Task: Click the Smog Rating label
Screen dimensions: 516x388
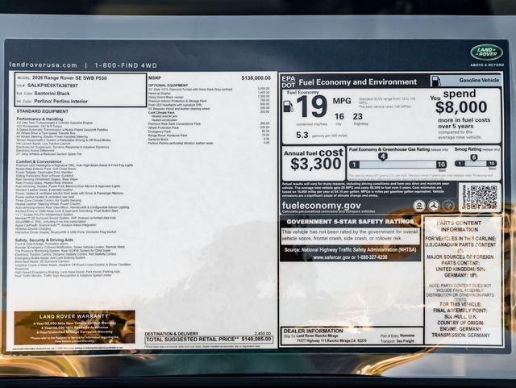Action: [x=468, y=149]
